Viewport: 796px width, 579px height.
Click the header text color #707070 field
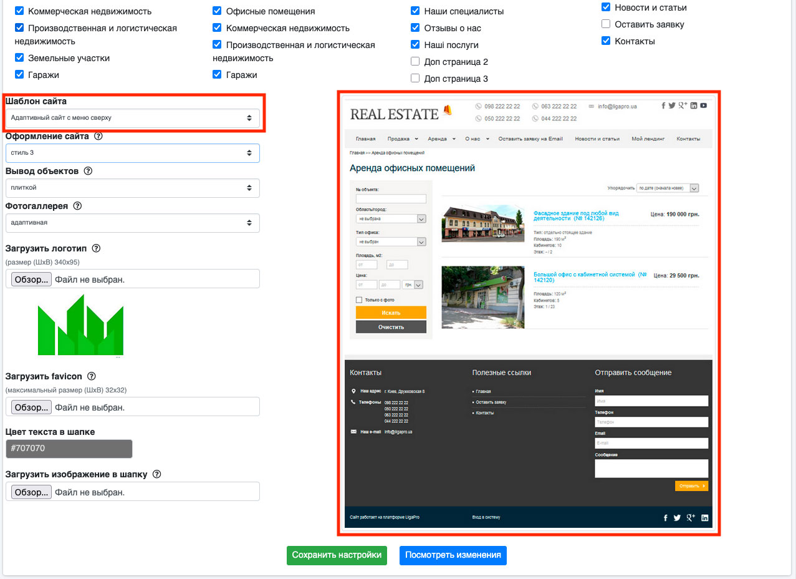pyautogui.click(x=69, y=449)
